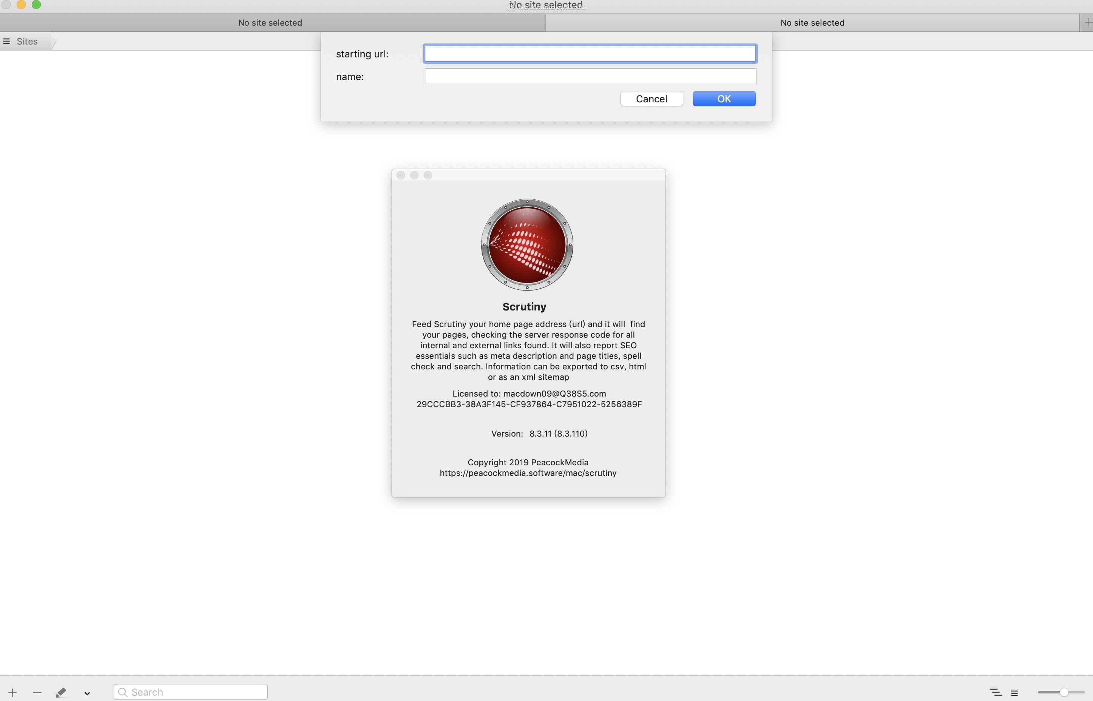Click the license key text
The image size is (1093, 701).
(x=529, y=404)
